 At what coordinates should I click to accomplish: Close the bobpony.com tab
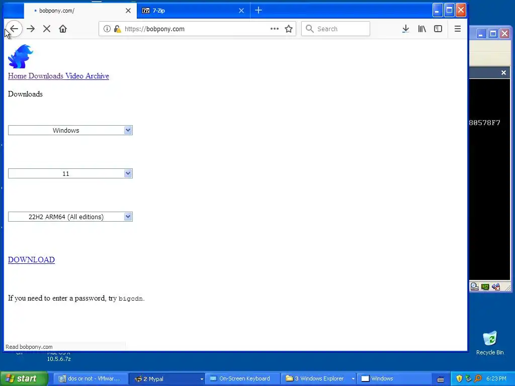click(128, 11)
